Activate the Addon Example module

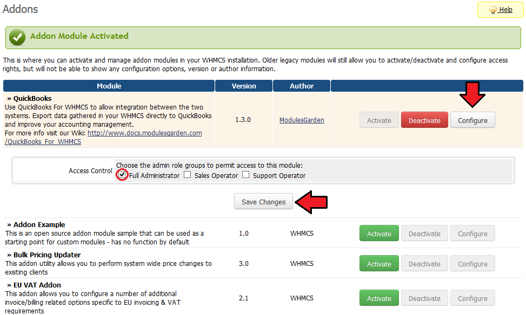click(379, 234)
